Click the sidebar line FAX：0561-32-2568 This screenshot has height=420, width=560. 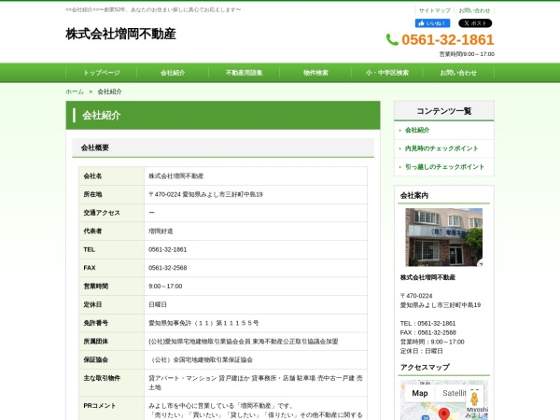click(427, 332)
